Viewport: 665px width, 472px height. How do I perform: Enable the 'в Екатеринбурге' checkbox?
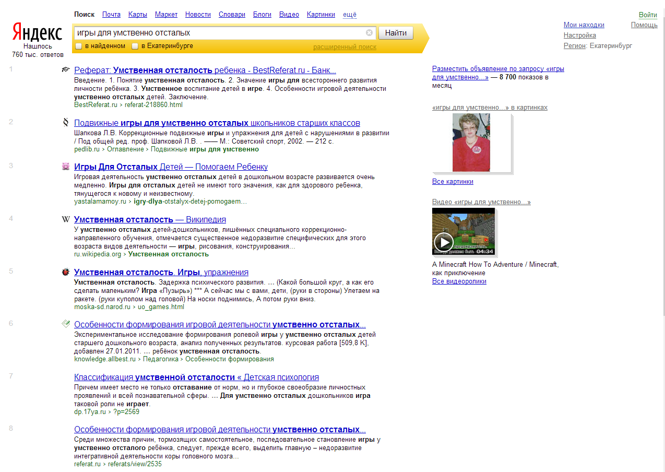135,46
